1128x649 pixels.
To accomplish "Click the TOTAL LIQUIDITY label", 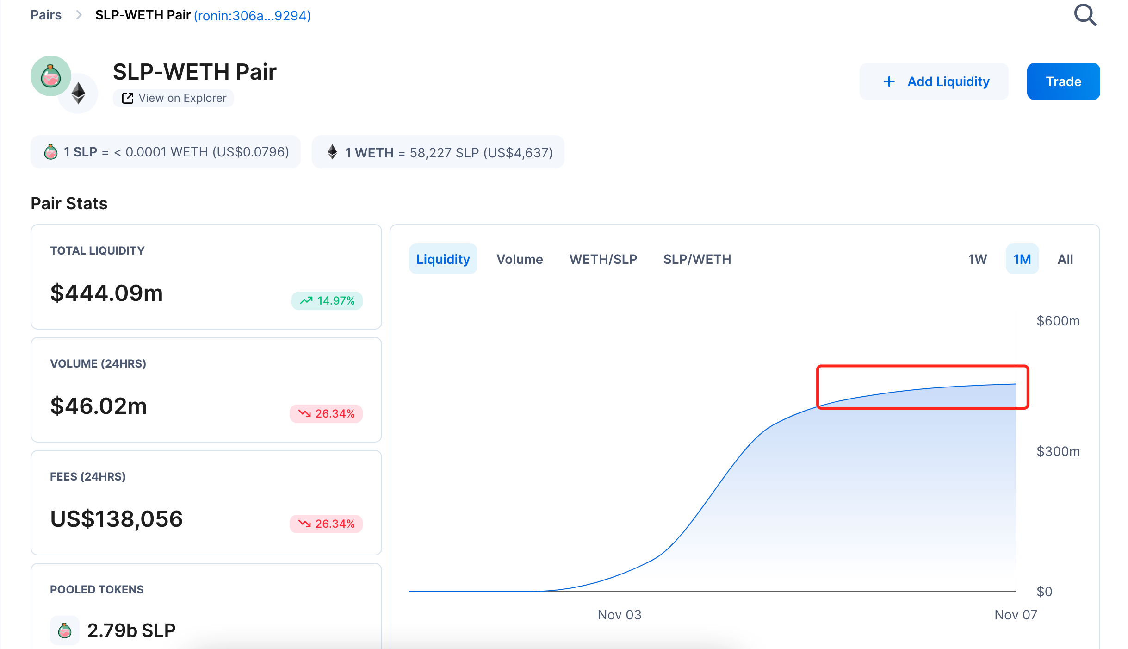I will click(97, 250).
